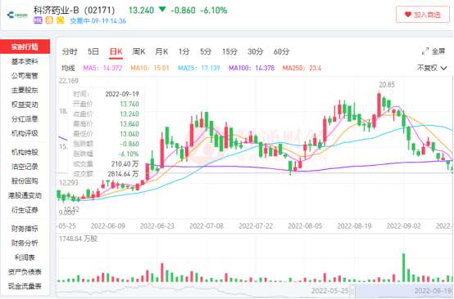Viewport: 454px width, 299px height.
Task: Open the 不复权 adjustment dropdown
Action: (x=432, y=68)
